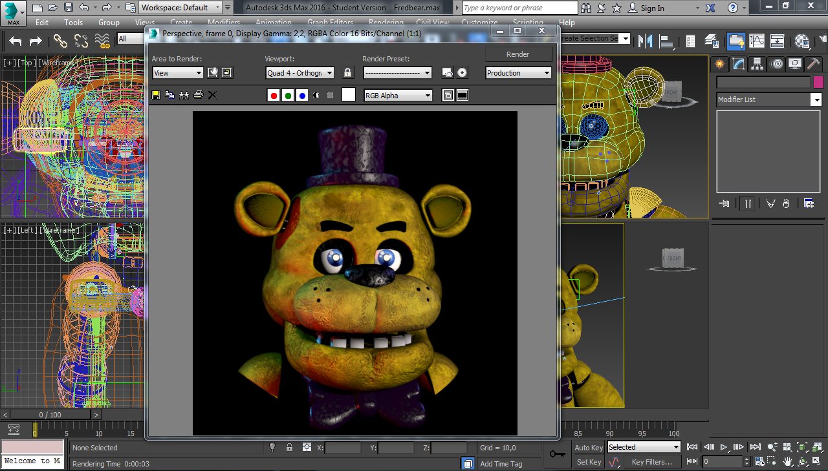Click the Pin Stack icon under modifier stack

click(724, 203)
